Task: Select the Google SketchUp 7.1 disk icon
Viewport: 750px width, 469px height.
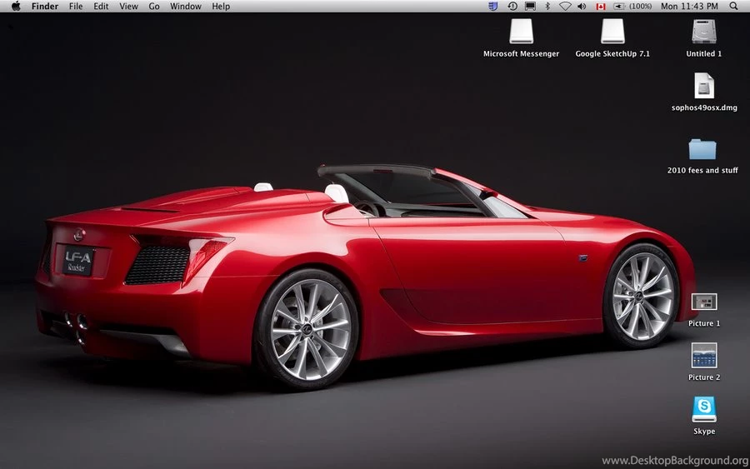Action: (x=612, y=32)
